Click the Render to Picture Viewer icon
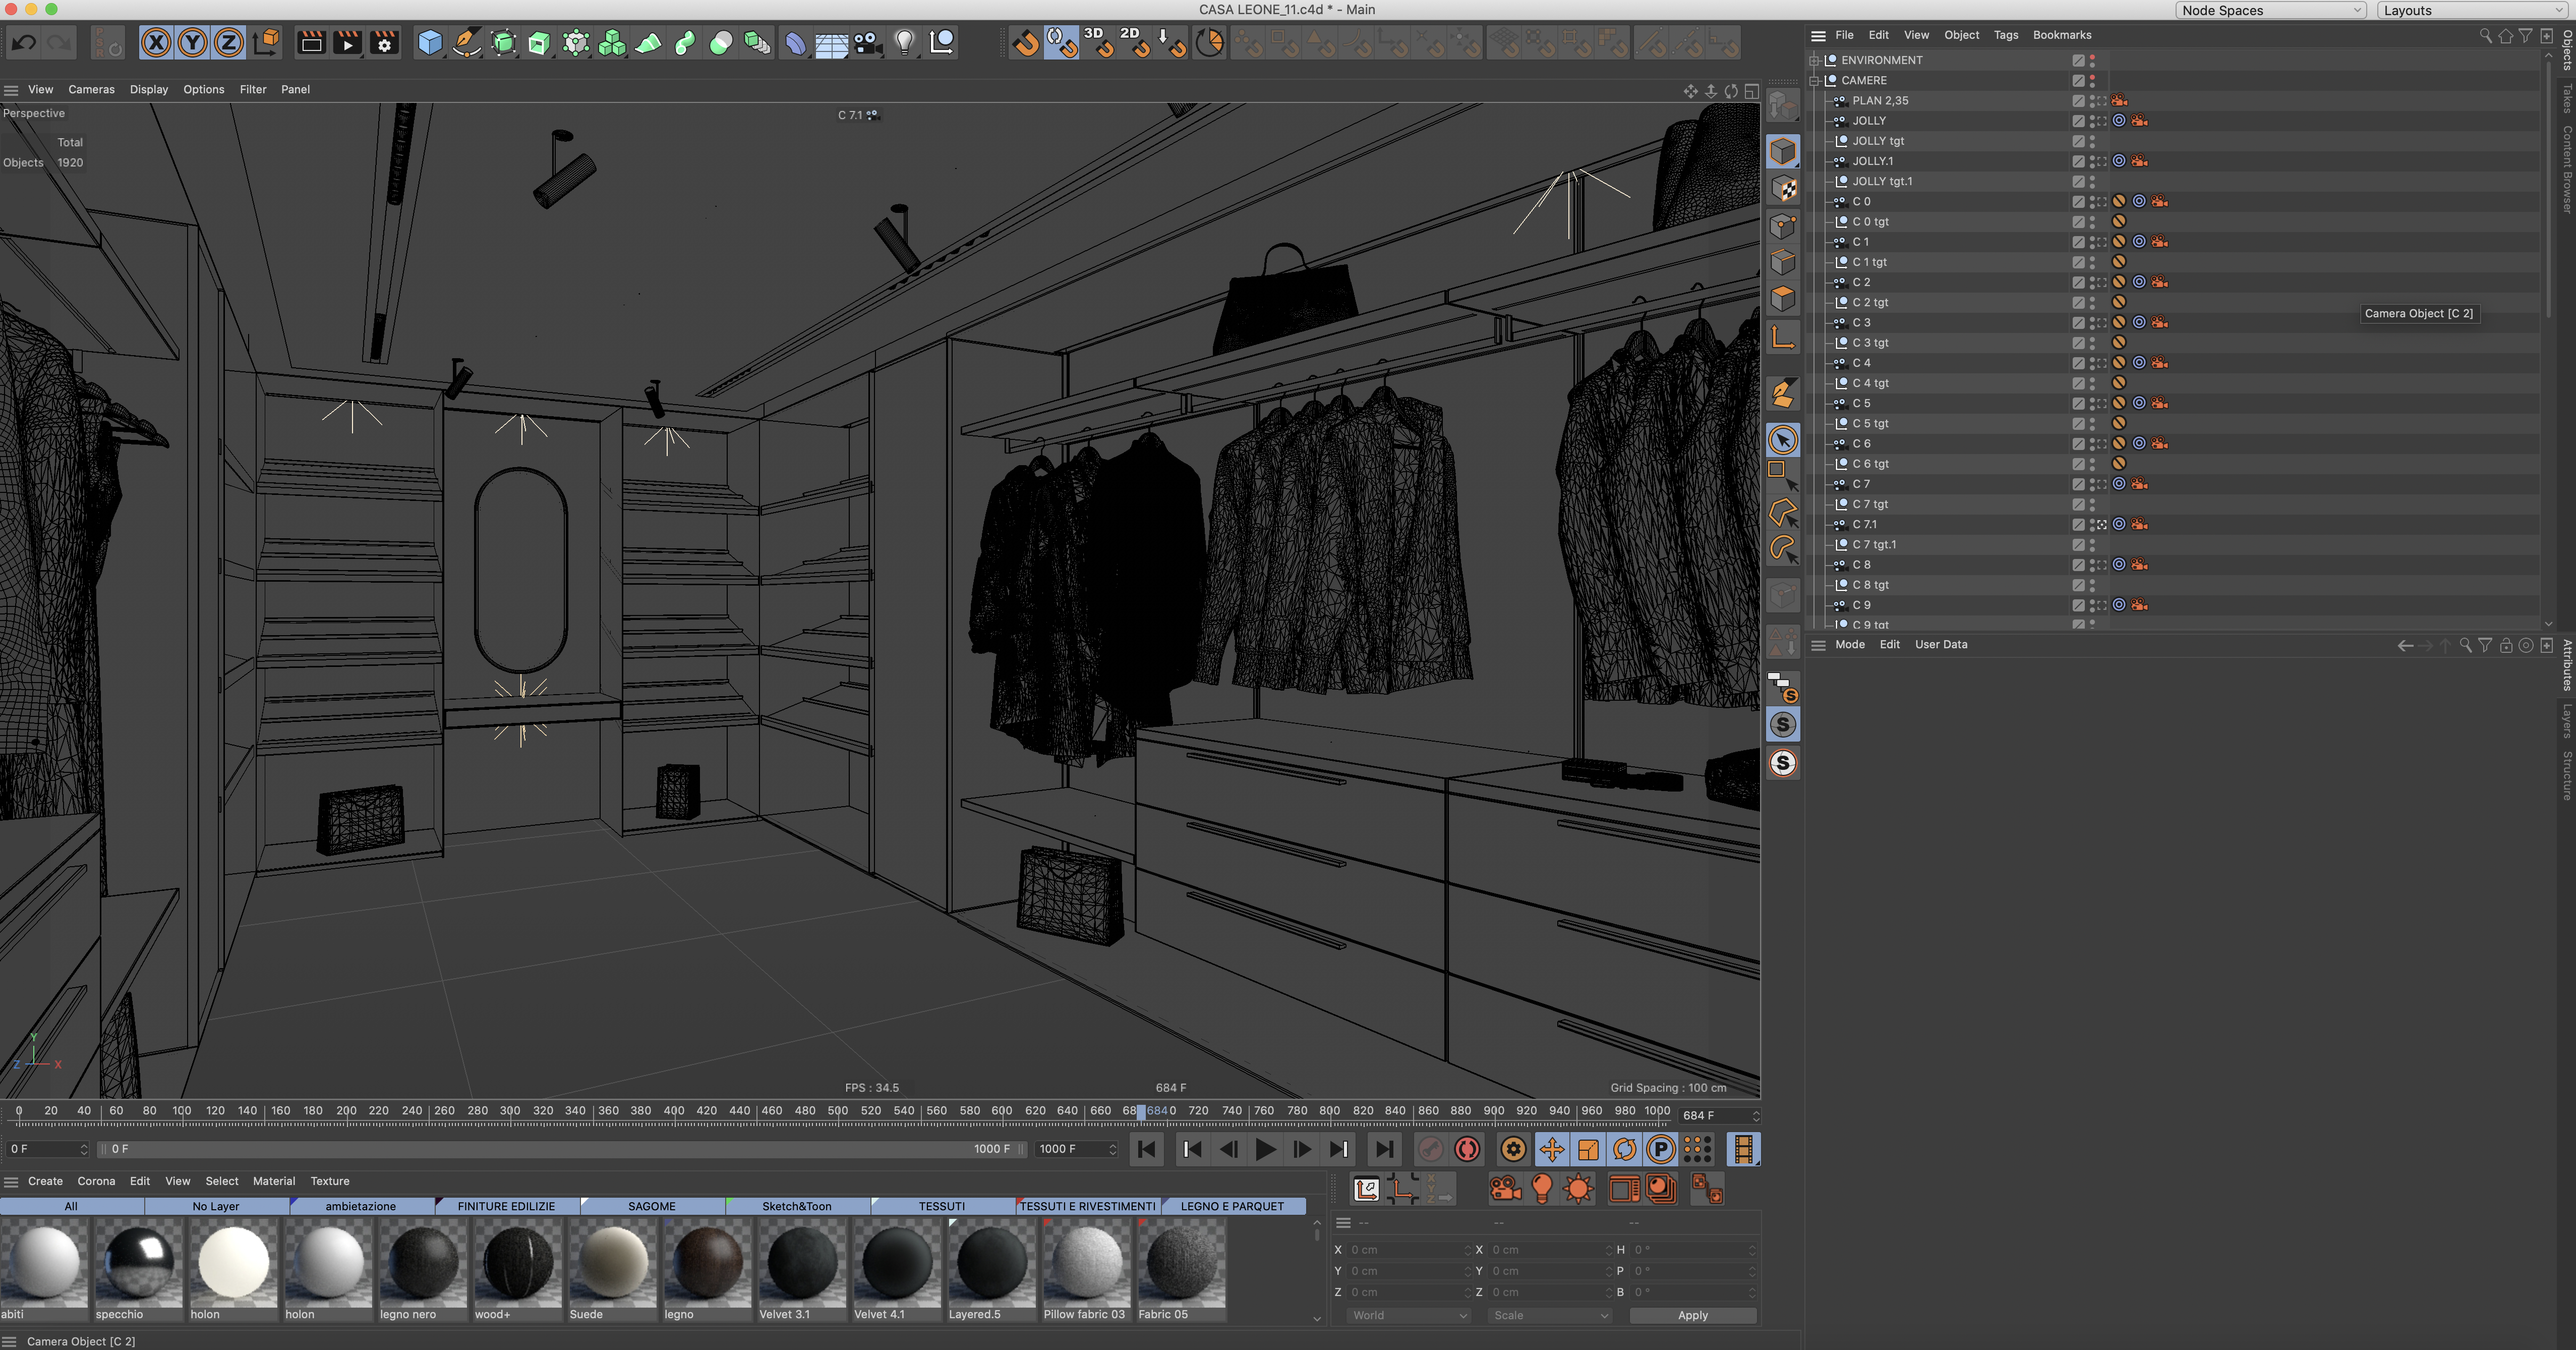This screenshot has height=1350, width=2576. [x=347, y=43]
